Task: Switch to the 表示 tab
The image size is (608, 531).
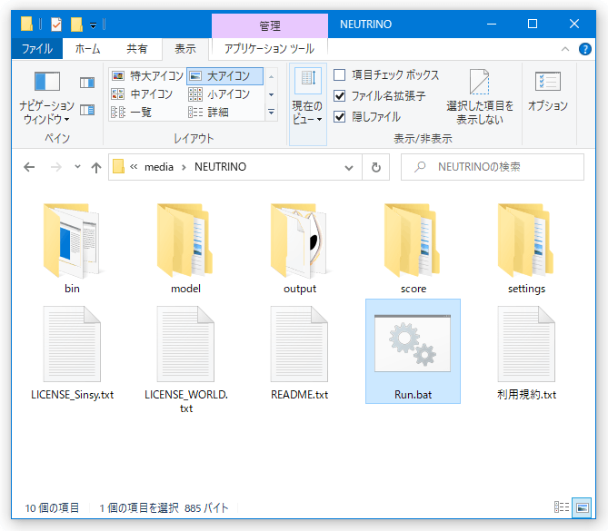Action: point(185,49)
